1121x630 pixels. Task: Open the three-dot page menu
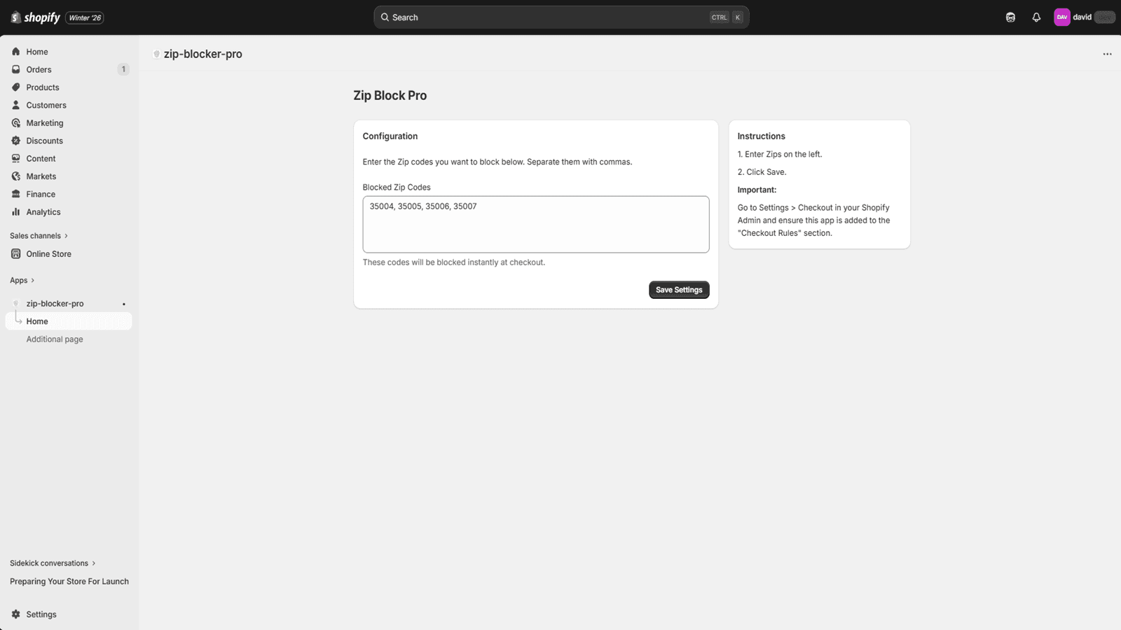tap(1107, 54)
